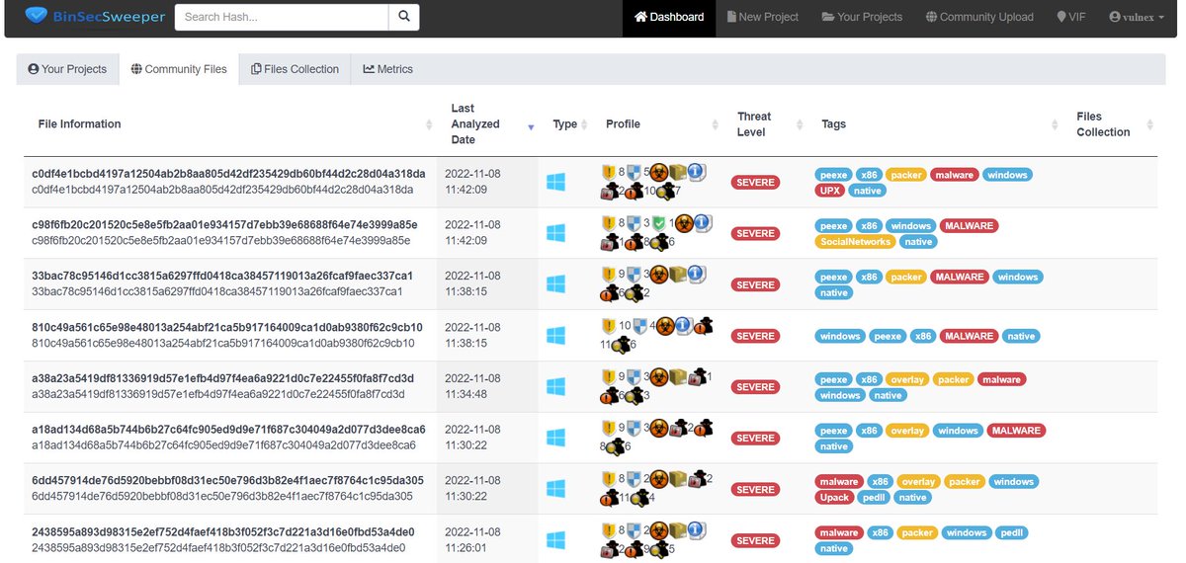This screenshot has height=563, width=1186.
Task: Open file 6dd457914de76d59 hash link
Action: click(x=227, y=481)
